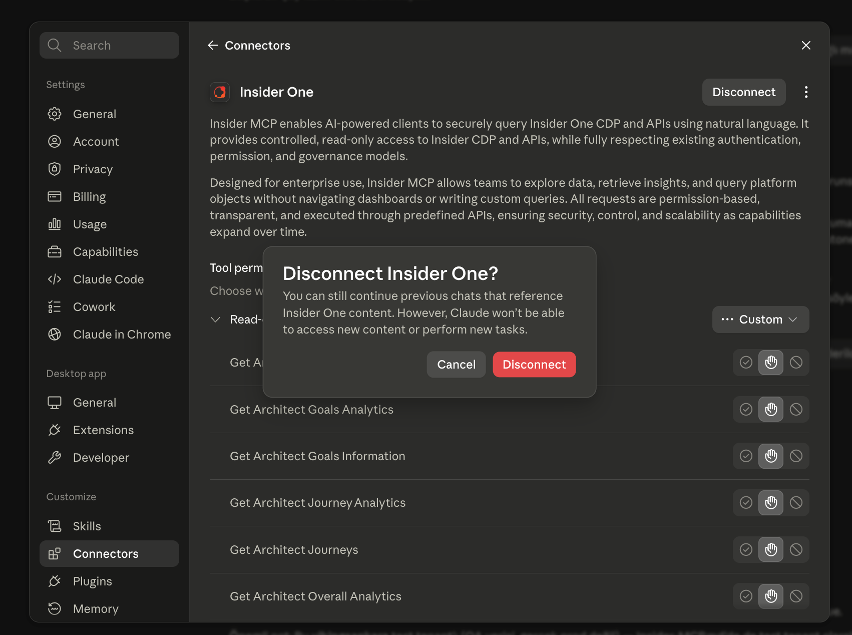The image size is (852, 635).
Task: Open Memory settings
Action: (x=109, y=609)
